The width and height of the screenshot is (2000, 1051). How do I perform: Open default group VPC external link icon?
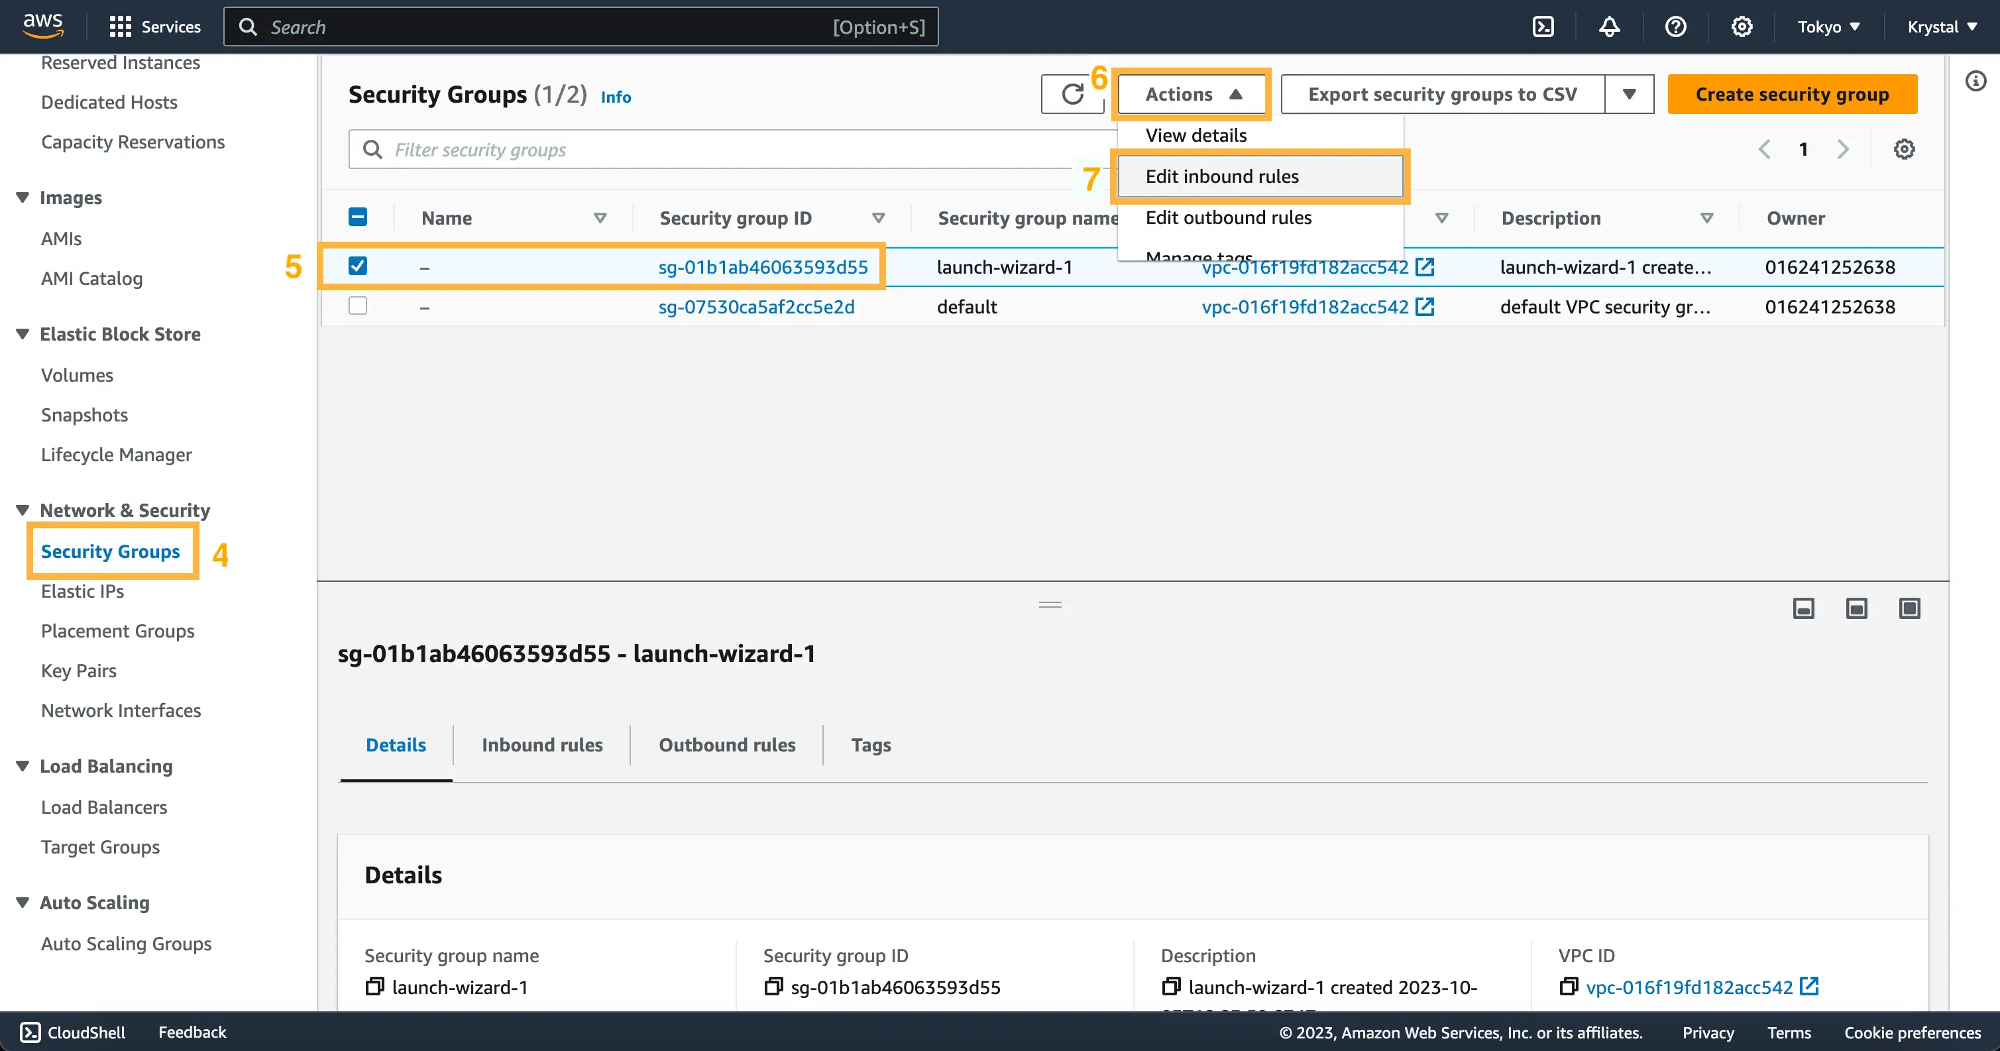point(1425,307)
